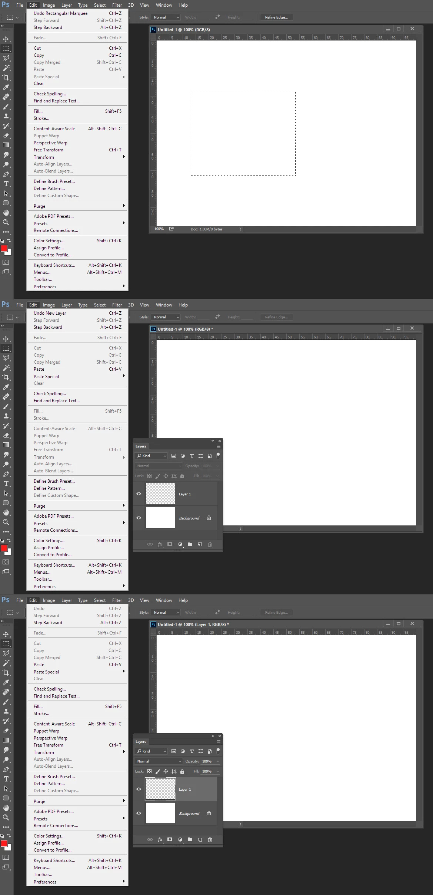
Task: Select the Pen tool in the marquee-selection window
Action: pyautogui.click(x=6, y=174)
